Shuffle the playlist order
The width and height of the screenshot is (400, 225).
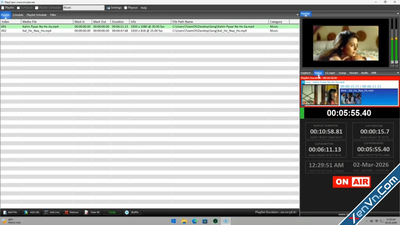point(132,212)
